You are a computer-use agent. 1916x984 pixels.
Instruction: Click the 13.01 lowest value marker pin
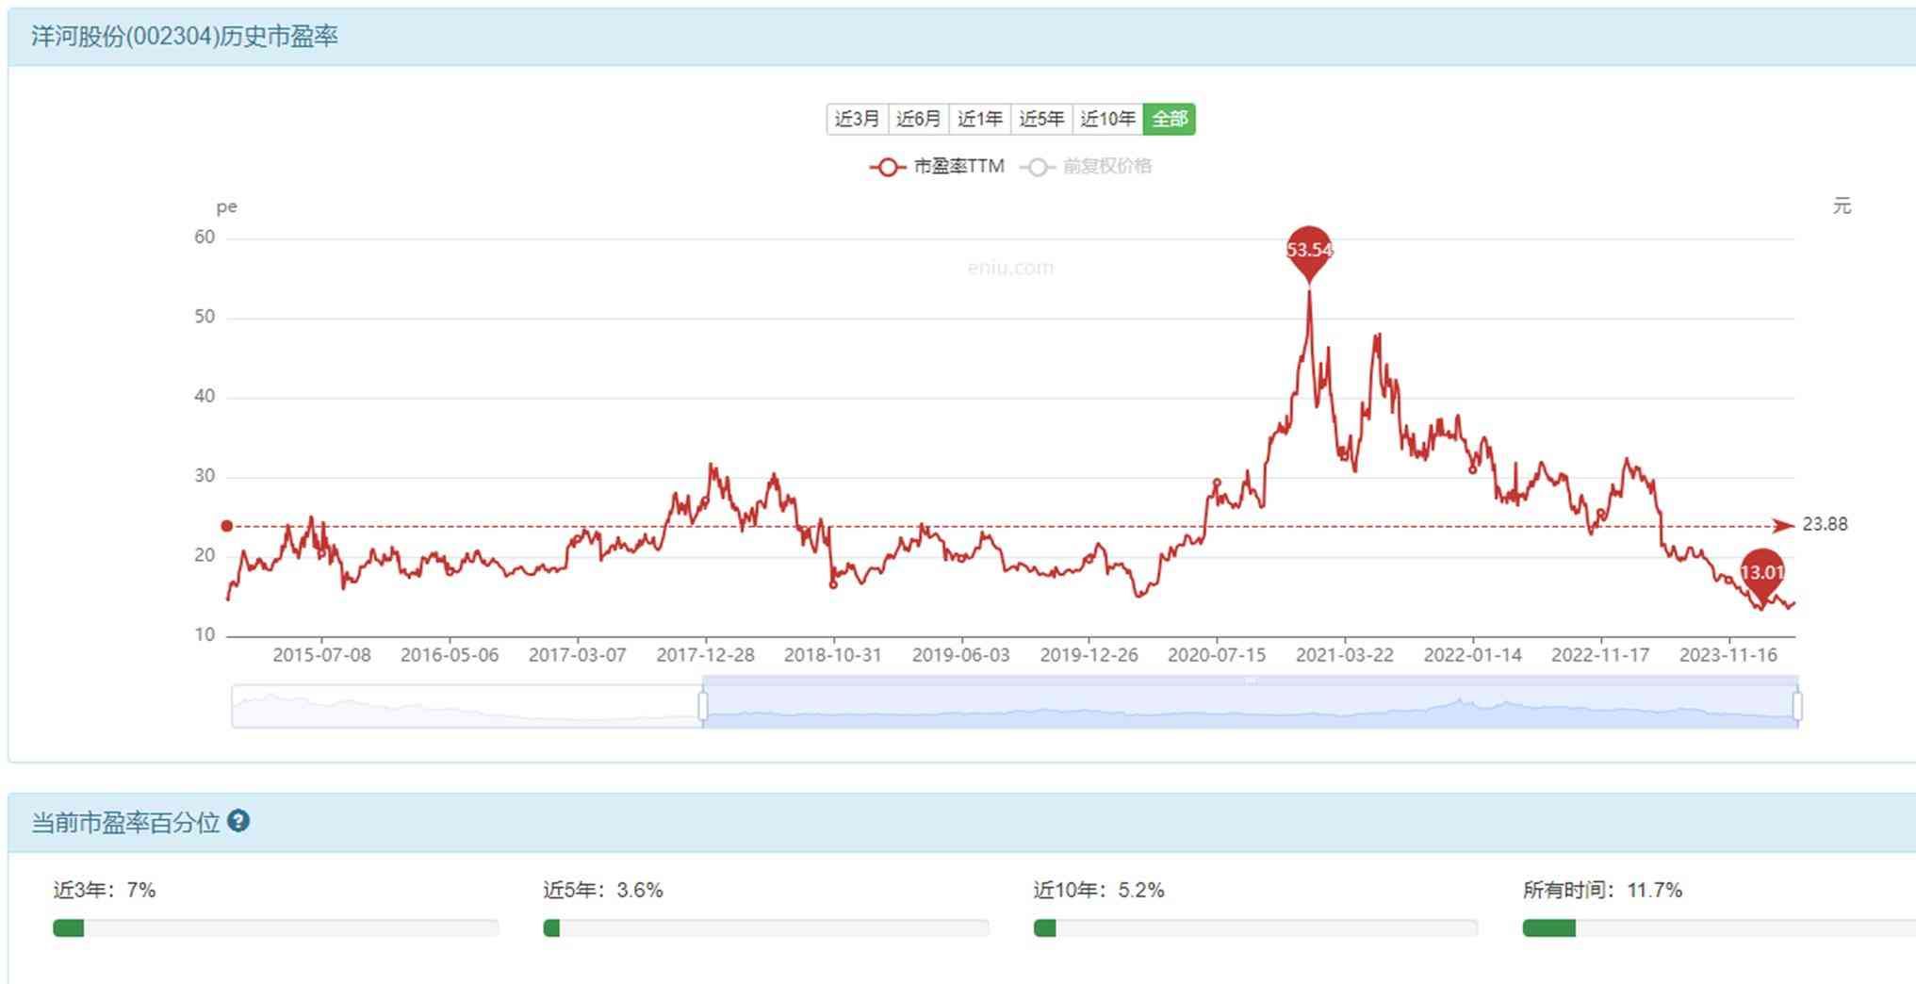tap(1761, 573)
